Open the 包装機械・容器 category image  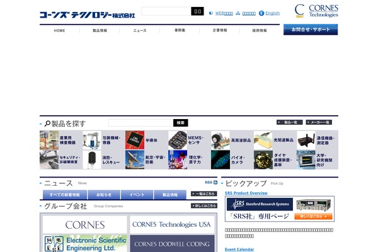[x=92, y=140]
